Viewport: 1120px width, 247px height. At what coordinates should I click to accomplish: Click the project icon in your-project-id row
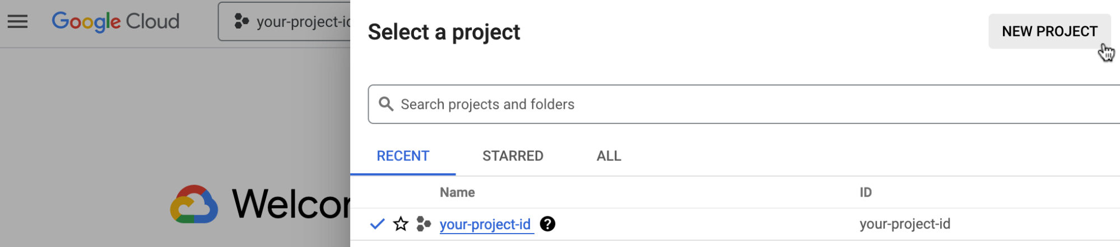point(424,224)
